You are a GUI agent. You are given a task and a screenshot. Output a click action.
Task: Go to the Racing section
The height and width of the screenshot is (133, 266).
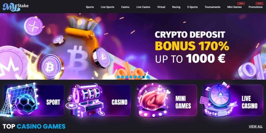pyautogui.click(x=176, y=7)
